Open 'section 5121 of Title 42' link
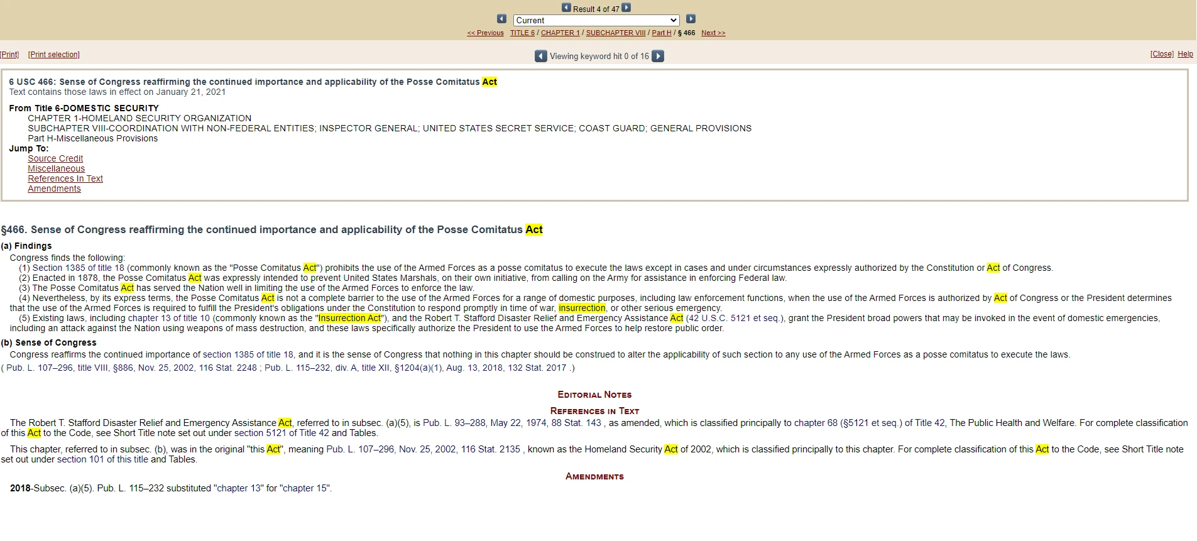Image resolution: width=1197 pixels, height=541 pixels. (281, 433)
